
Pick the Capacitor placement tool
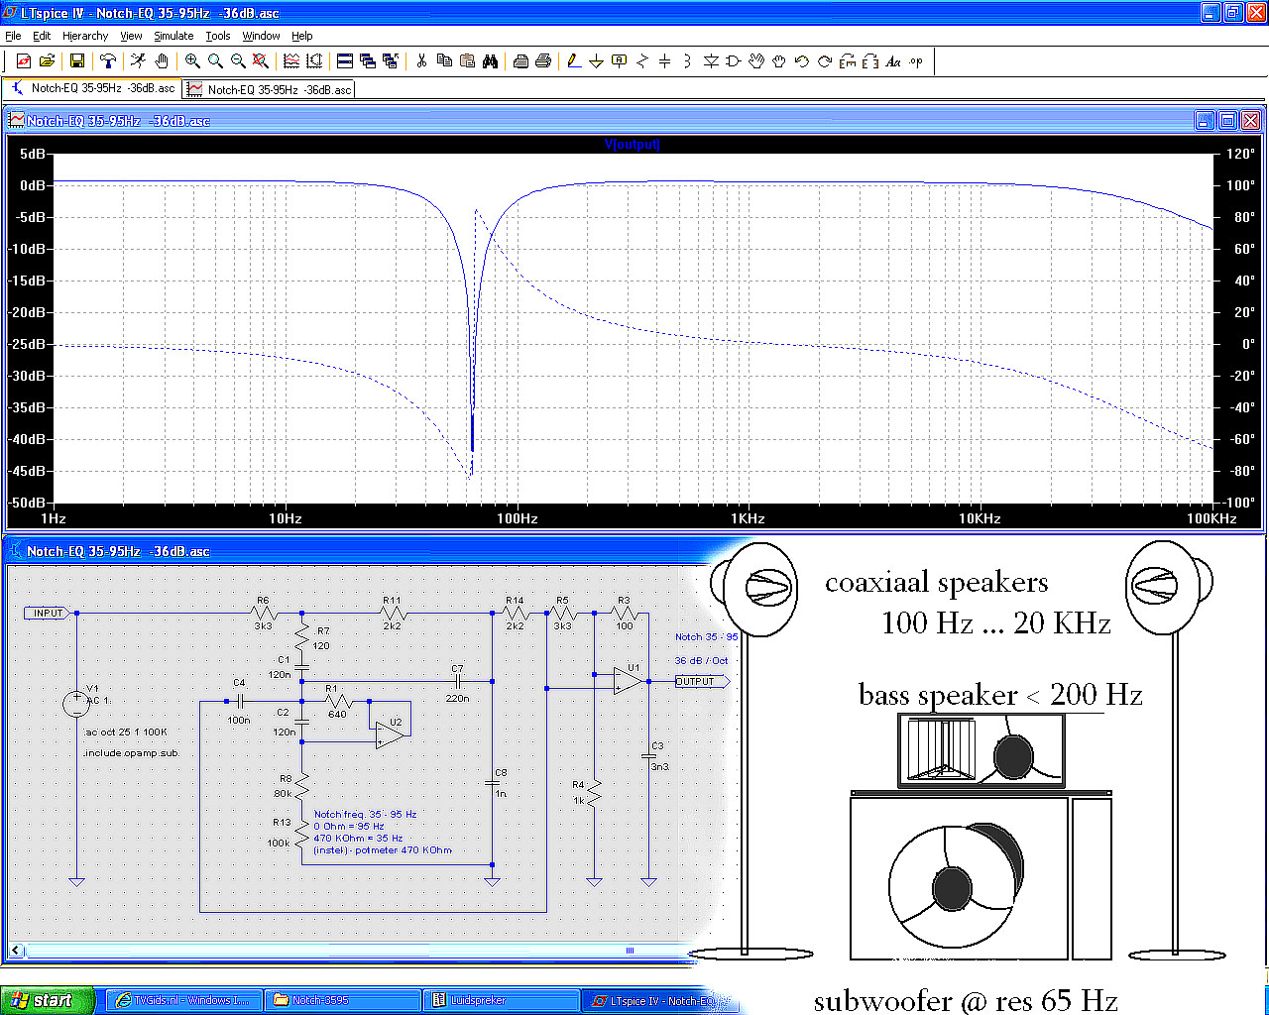(665, 61)
